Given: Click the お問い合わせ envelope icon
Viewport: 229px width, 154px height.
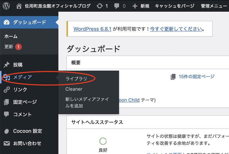Looking at the screenshot, I should tap(7, 144).
